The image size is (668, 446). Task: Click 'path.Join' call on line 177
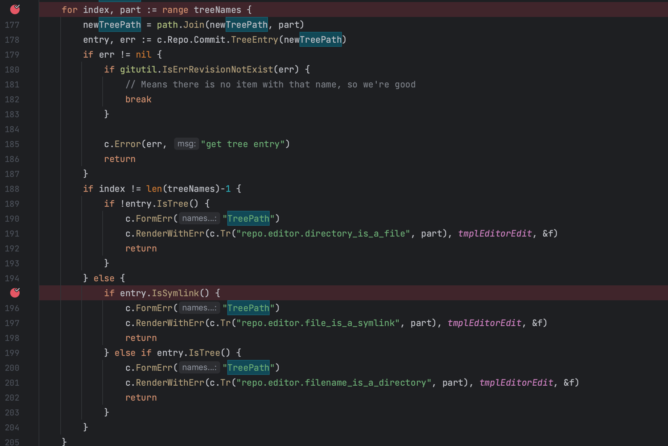(181, 25)
